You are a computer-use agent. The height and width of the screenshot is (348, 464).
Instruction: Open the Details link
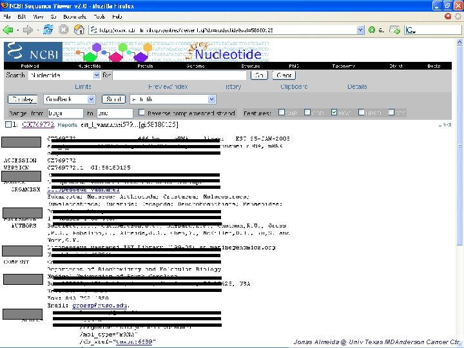357,87
